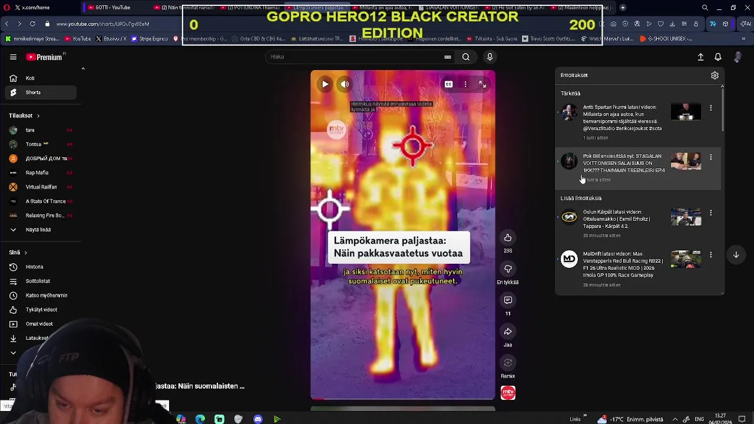Click the create upload icon in header
Image resolution: width=754 pixels, height=424 pixels.
pos(700,57)
